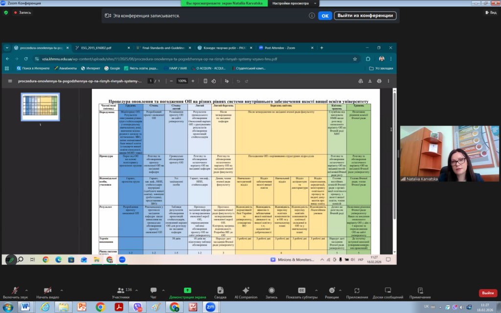Click Демонстрация экрана share screen icon
The image size is (501, 313).
click(187, 291)
